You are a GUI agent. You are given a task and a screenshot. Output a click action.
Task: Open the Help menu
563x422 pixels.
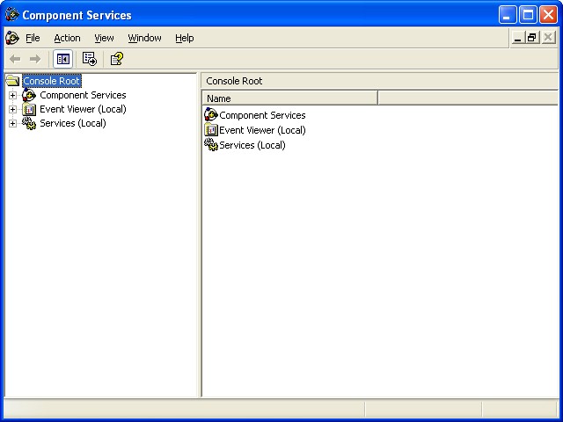tap(185, 38)
